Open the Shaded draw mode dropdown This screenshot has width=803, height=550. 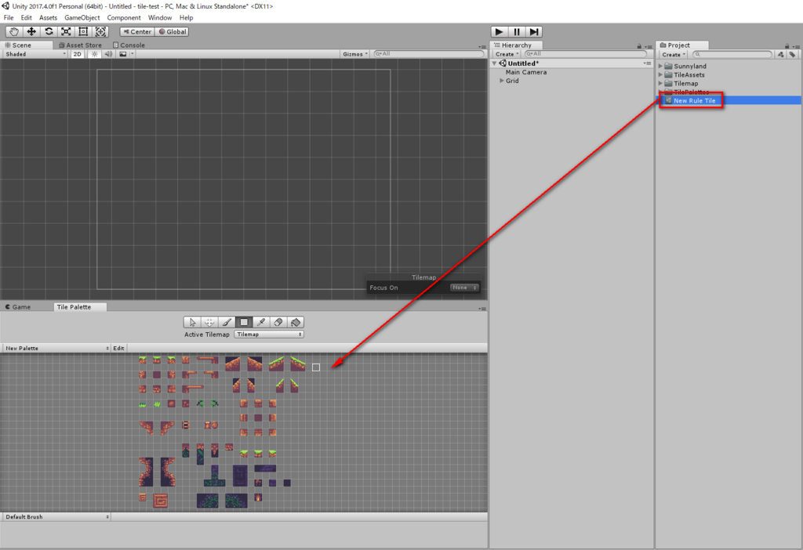[x=35, y=54]
